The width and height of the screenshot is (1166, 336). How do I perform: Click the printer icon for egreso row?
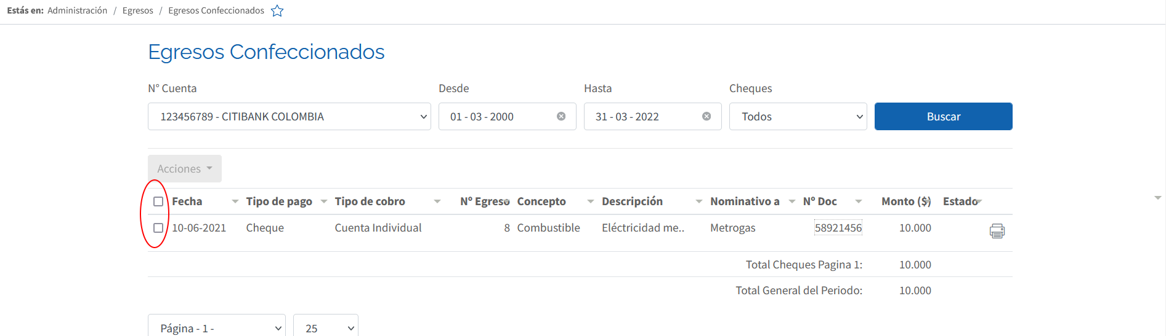point(997,231)
